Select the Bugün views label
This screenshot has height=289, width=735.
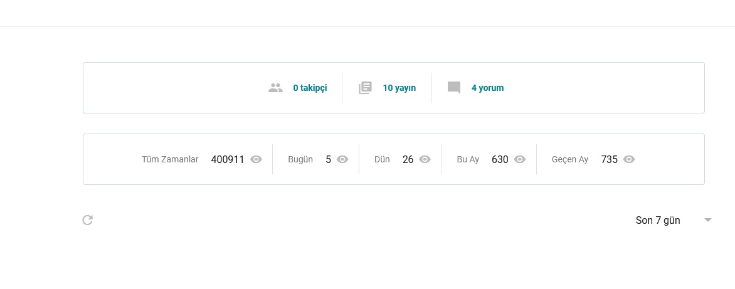pos(300,159)
